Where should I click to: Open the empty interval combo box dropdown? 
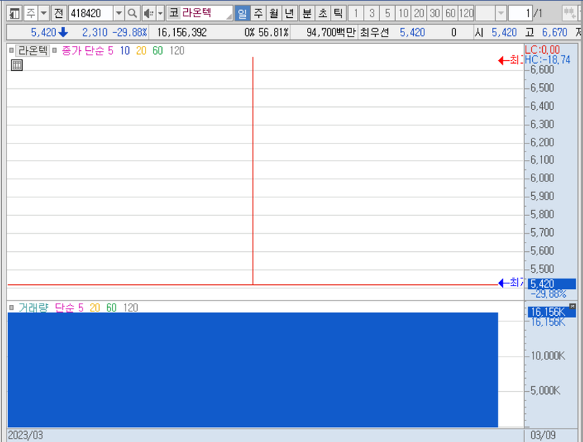click(501, 14)
